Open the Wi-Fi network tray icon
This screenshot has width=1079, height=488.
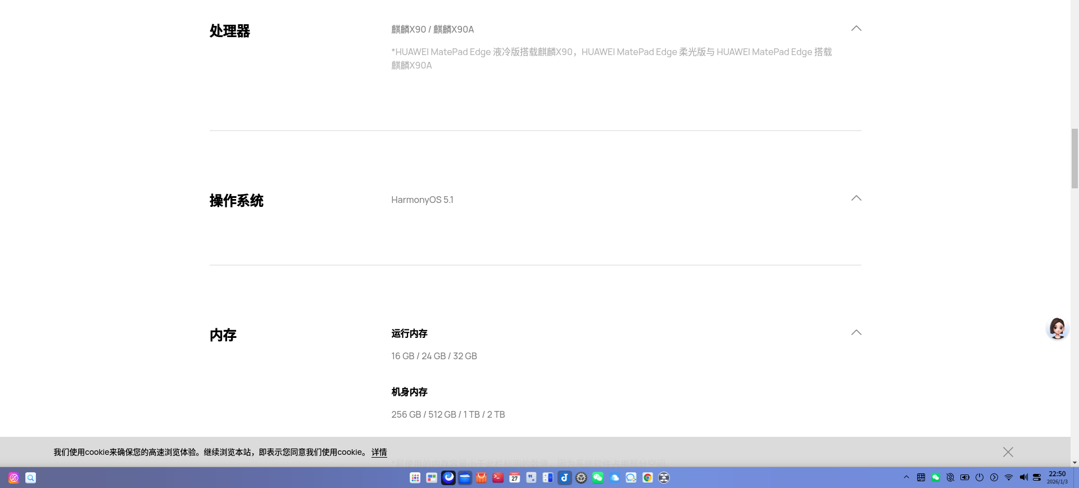[1009, 477]
